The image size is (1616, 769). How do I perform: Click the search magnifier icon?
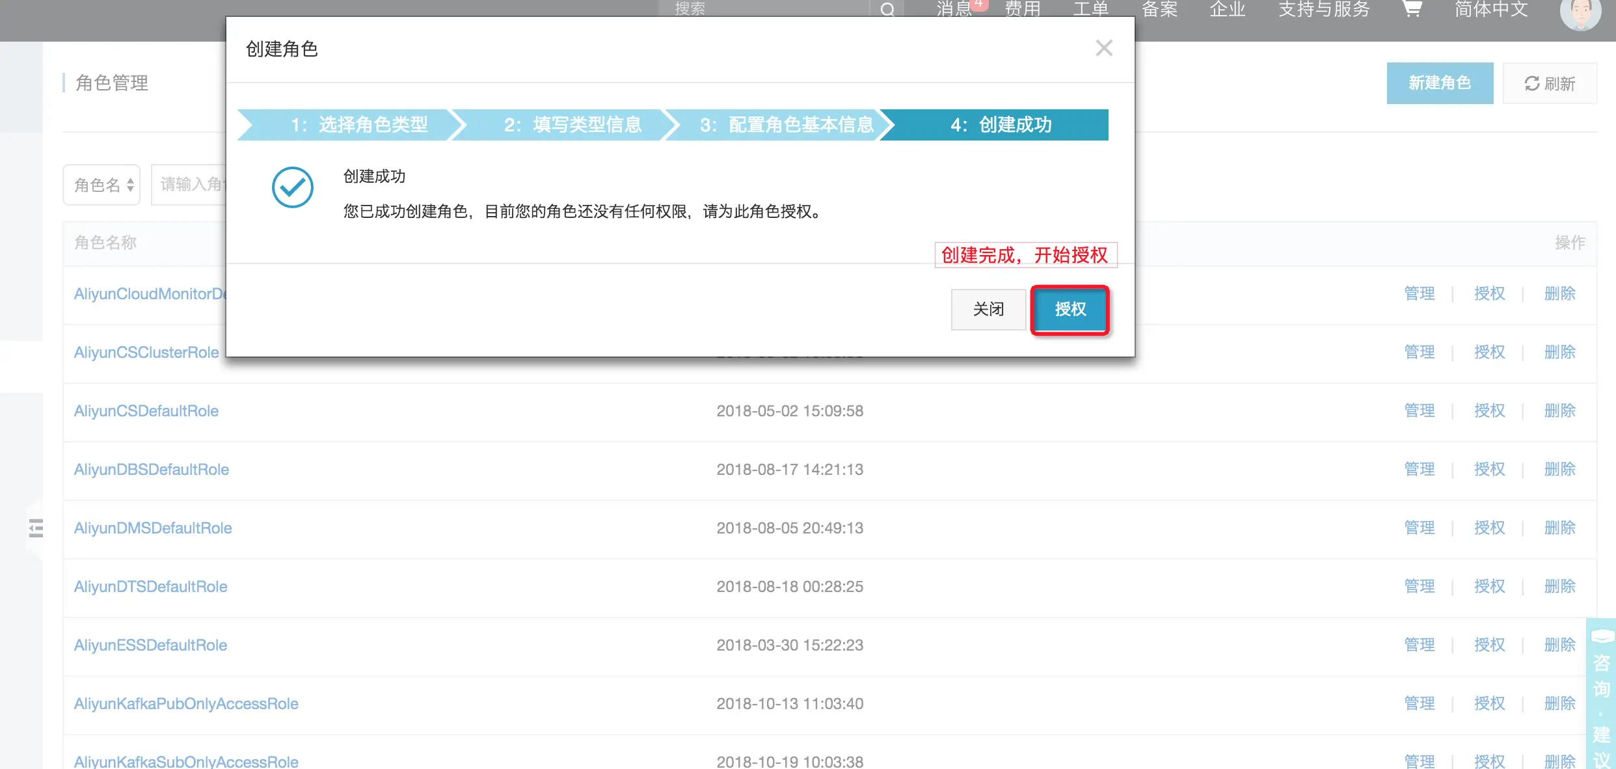click(x=887, y=9)
